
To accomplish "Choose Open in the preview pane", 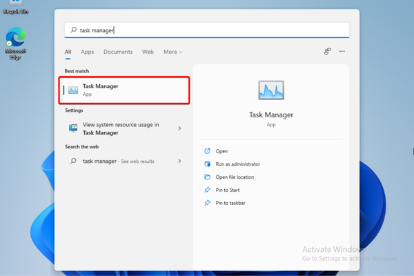I will [221, 151].
